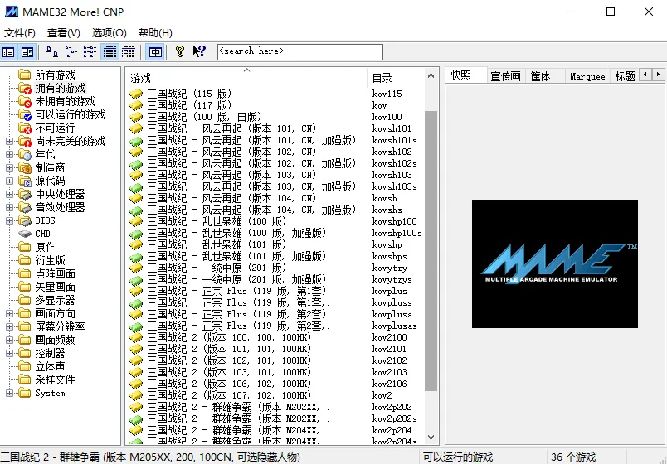Click the game list vertical scrollbar thumb
The image size is (667, 464).
431,249
